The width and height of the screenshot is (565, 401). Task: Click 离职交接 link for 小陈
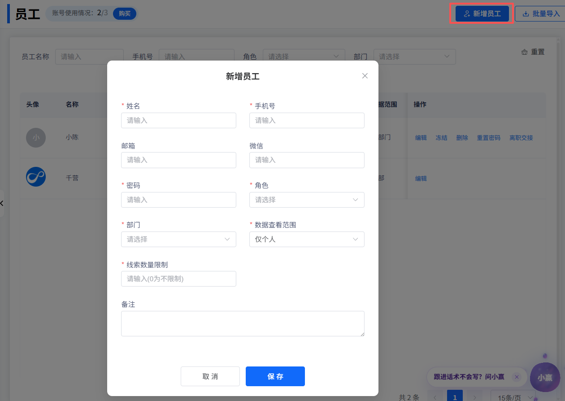pos(521,138)
